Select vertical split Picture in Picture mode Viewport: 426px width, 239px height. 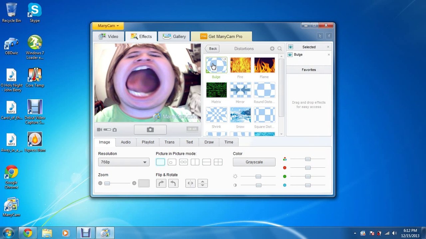(195, 162)
